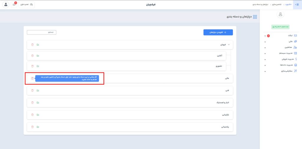The width and height of the screenshot is (302, 149).
Task: Click the green add-folder icon for بازاریابی
Action: click(38, 115)
